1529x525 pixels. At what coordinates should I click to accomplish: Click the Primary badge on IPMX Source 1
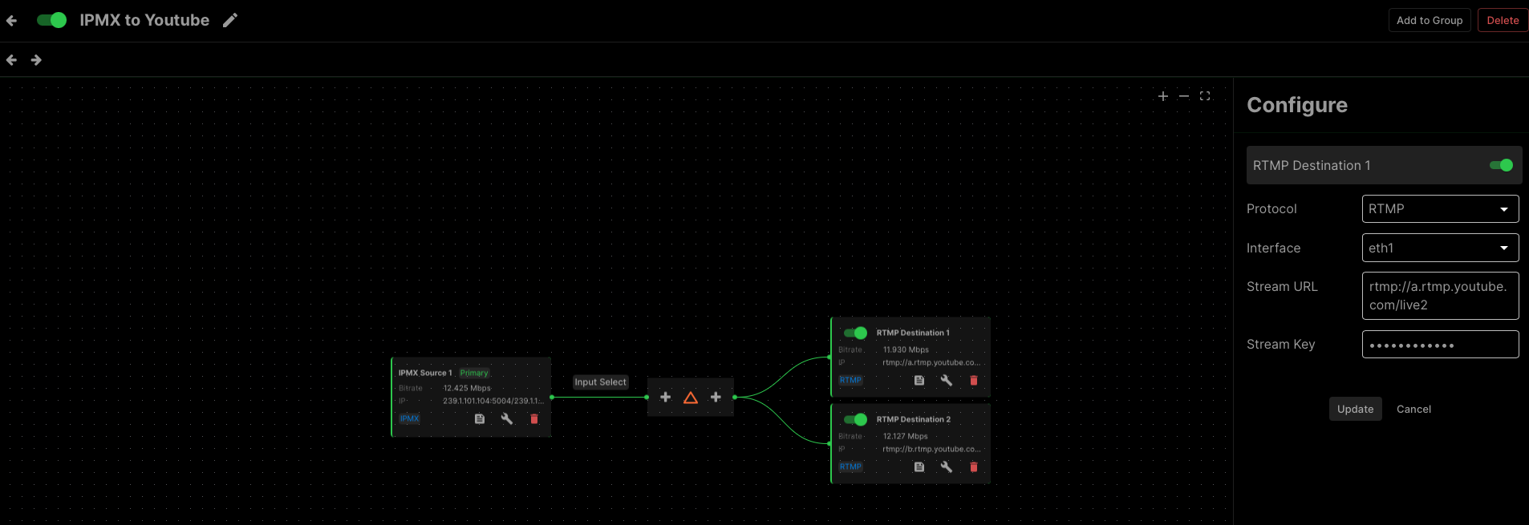[x=474, y=373]
